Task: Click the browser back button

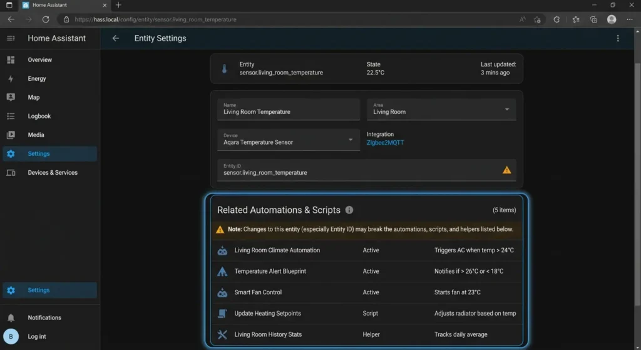Action: (11, 19)
